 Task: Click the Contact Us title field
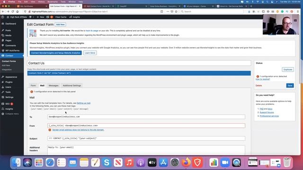[139, 63]
